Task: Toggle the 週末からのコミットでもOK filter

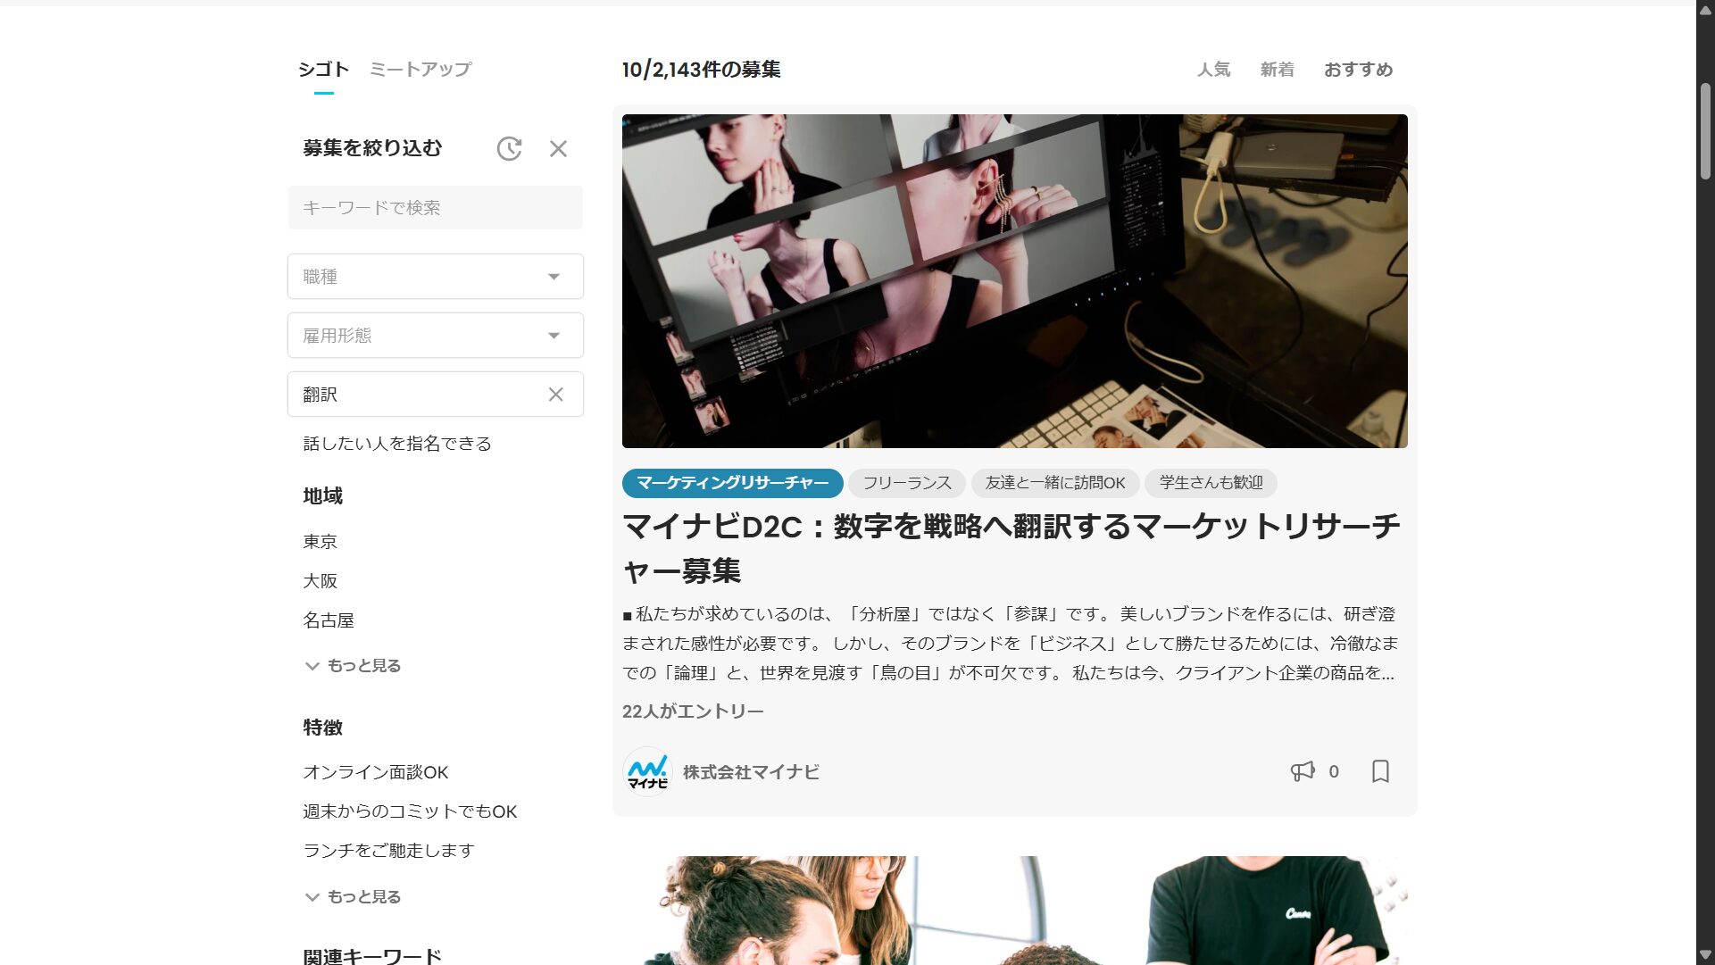Action: click(x=410, y=811)
